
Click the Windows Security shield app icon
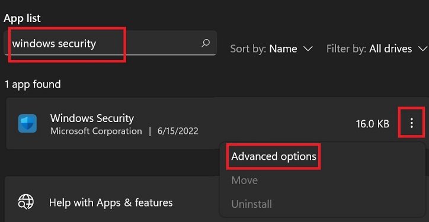27,124
